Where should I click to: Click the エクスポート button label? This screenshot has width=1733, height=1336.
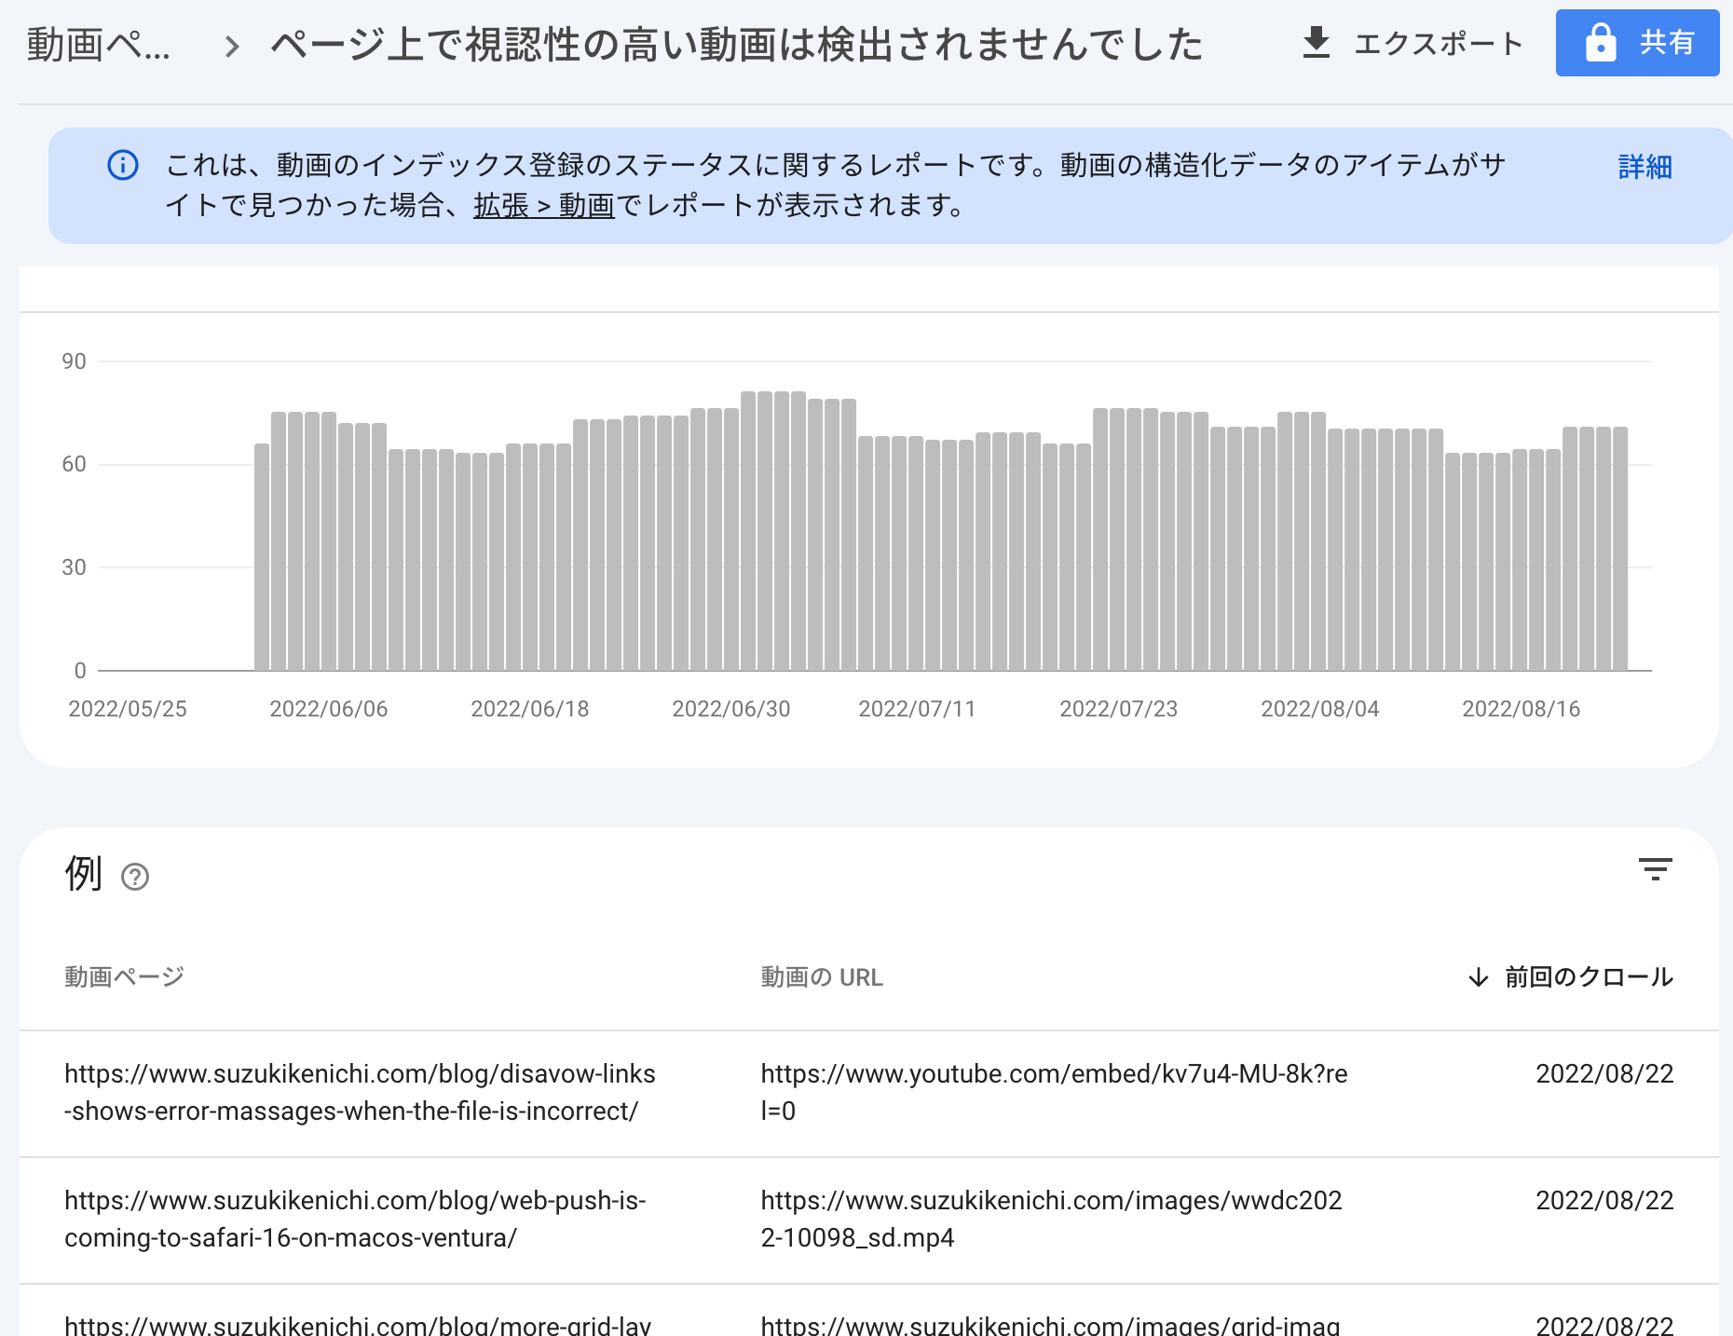click(x=1438, y=43)
